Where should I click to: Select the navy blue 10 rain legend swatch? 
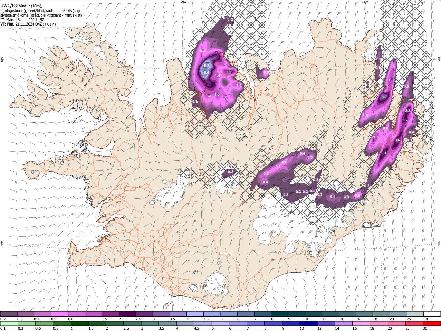[x=309, y=323]
